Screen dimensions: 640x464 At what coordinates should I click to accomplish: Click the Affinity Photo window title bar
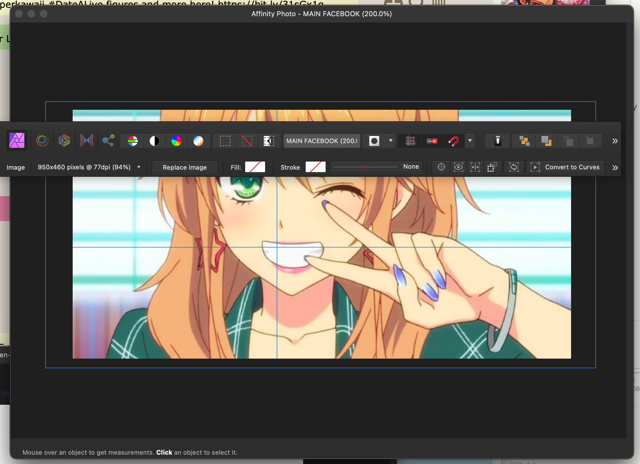(322, 14)
